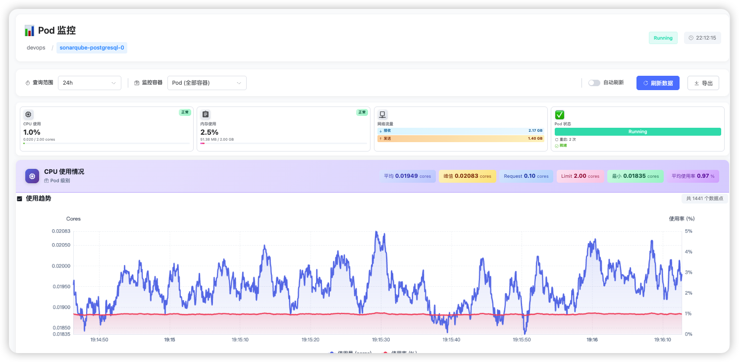This screenshot has width=739, height=362.
Task: Toggle the 自动刷新 switch
Action: [594, 83]
